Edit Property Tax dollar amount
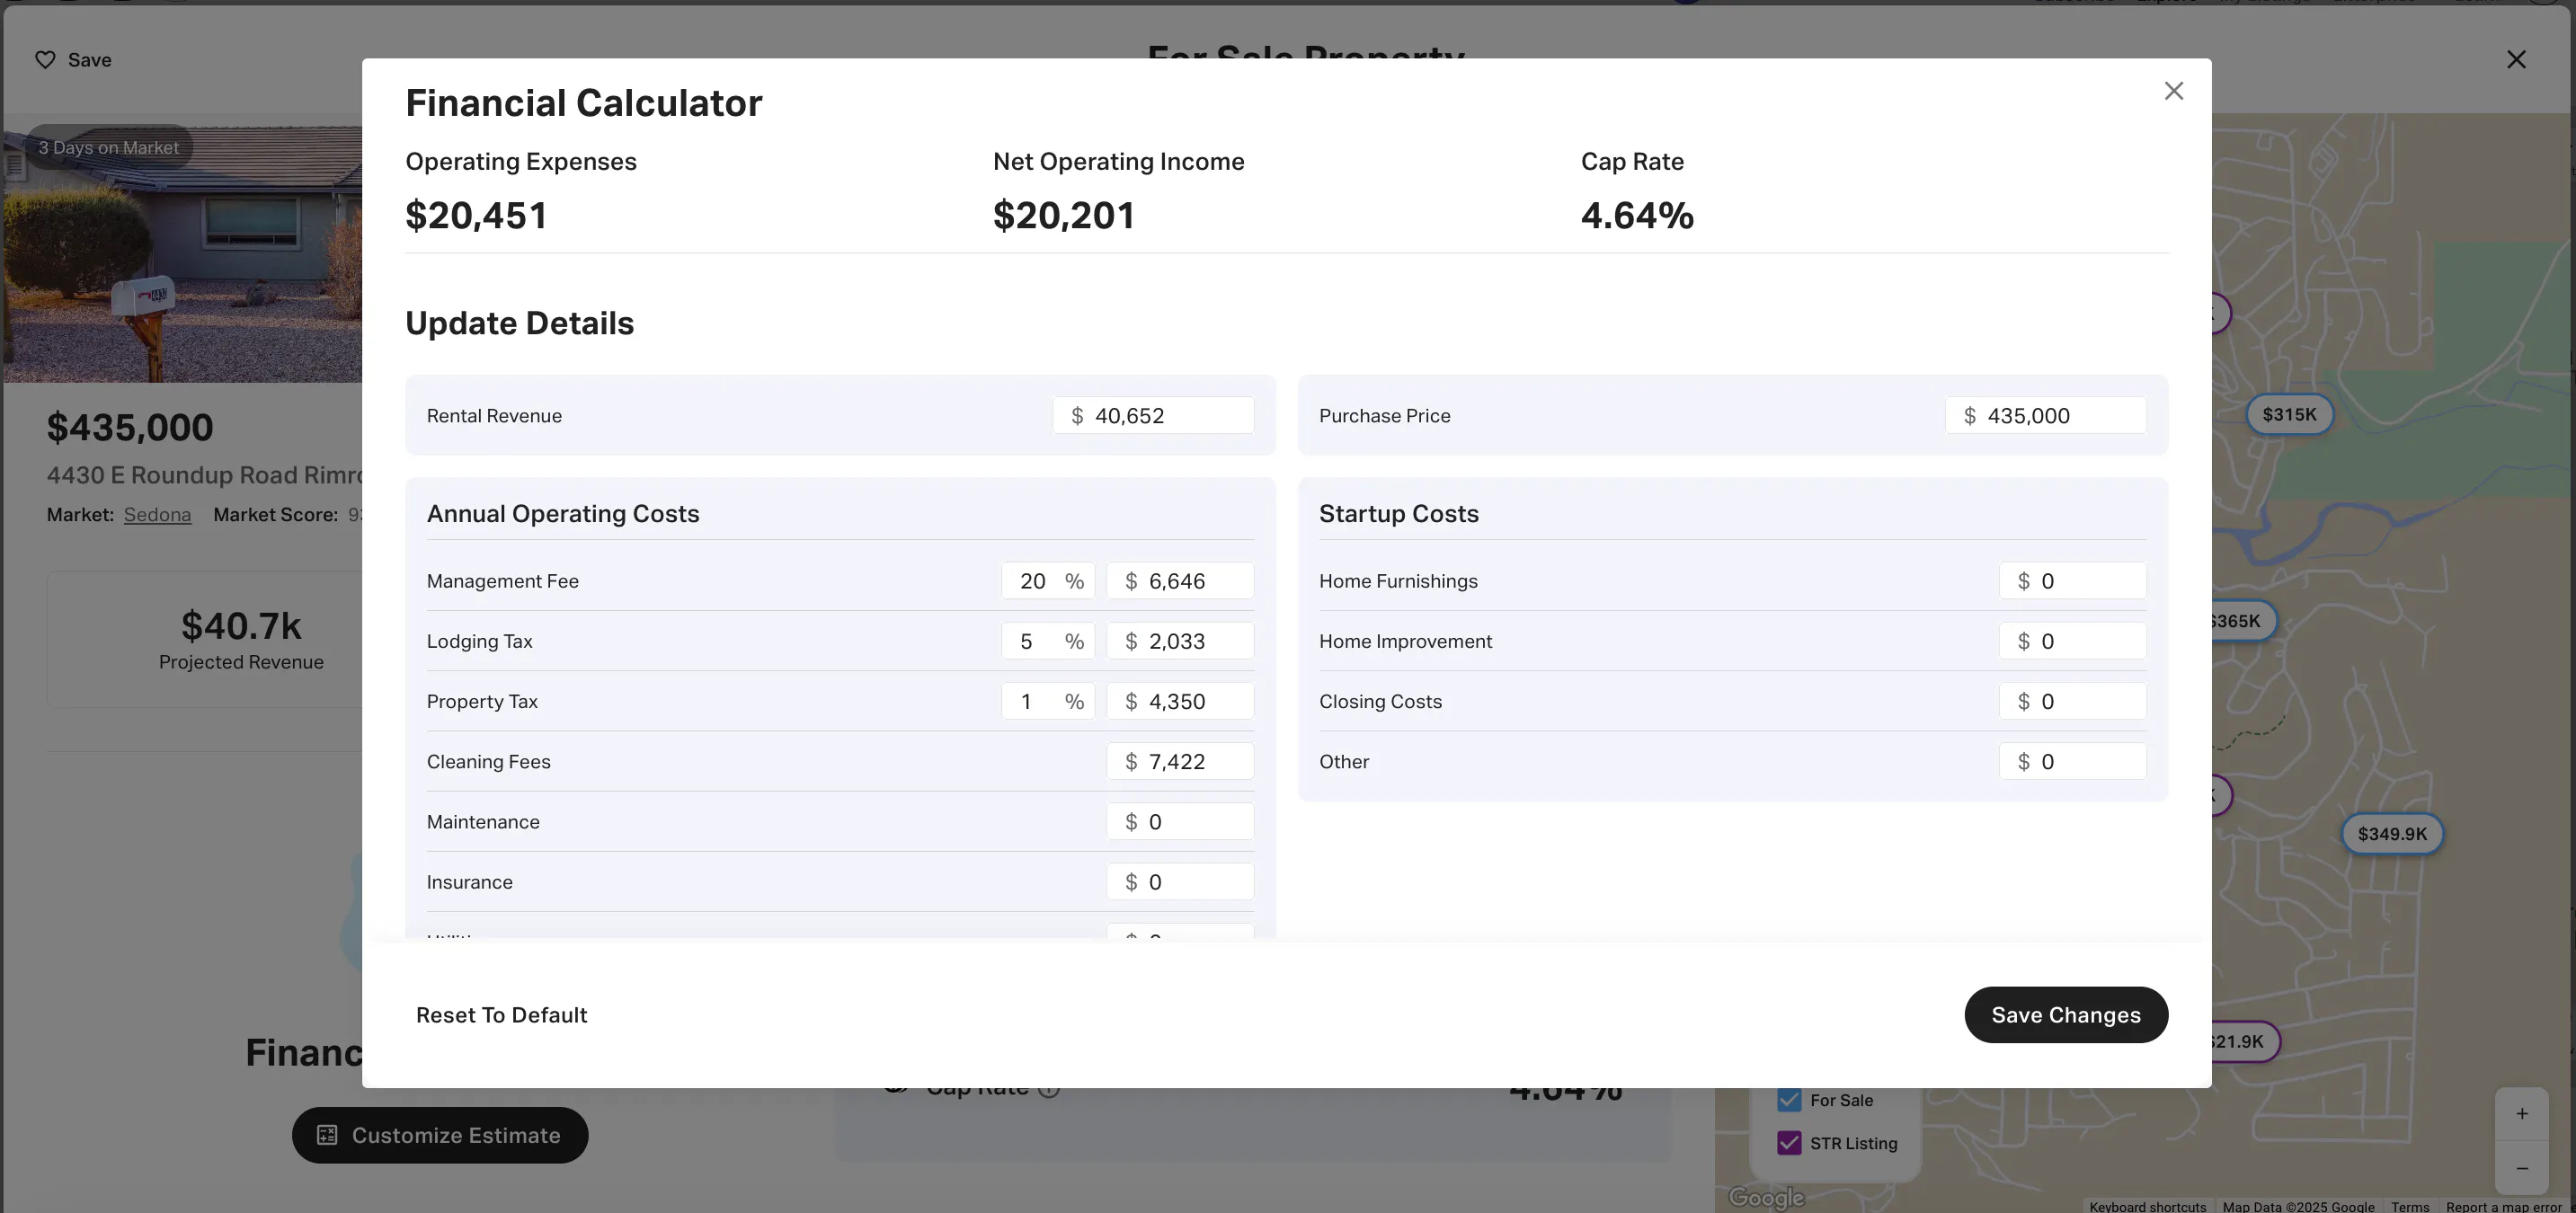2576x1213 pixels. (x=1180, y=701)
